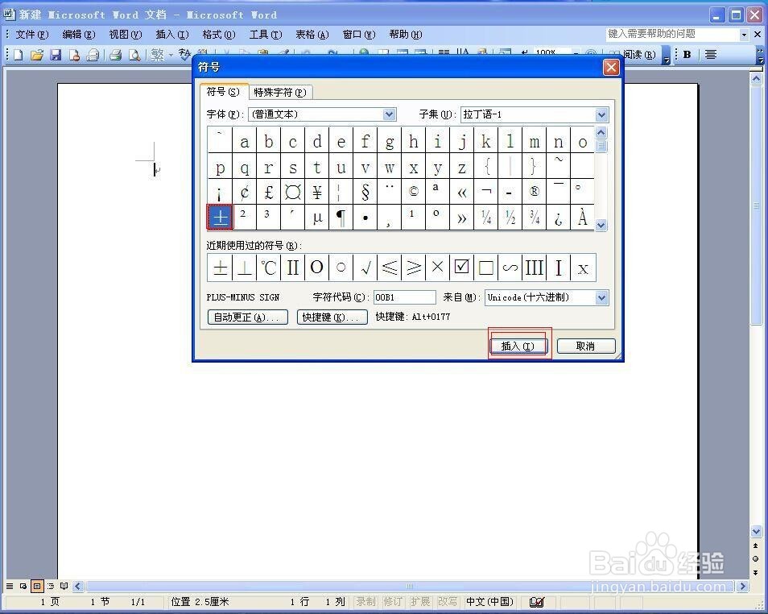This screenshot has width=768, height=614.
Task: Select the highlighted ± symbol cell
Action: [x=220, y=218]
